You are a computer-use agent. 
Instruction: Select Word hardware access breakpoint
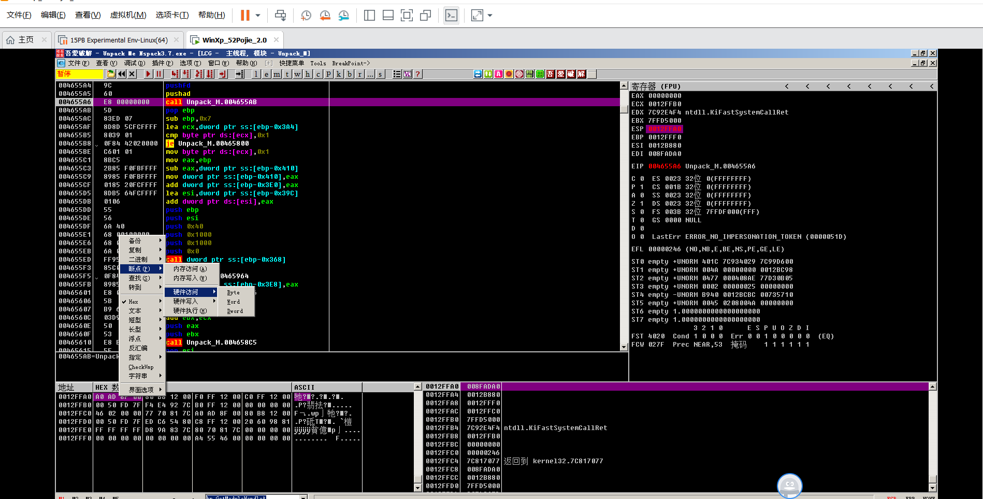(236, 302)
